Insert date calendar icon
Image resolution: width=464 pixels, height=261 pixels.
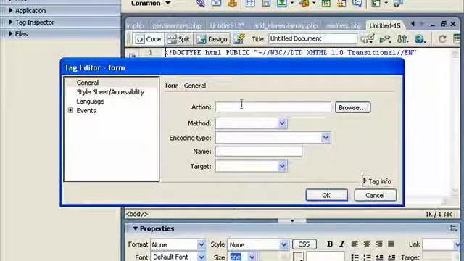coord(326,3)
